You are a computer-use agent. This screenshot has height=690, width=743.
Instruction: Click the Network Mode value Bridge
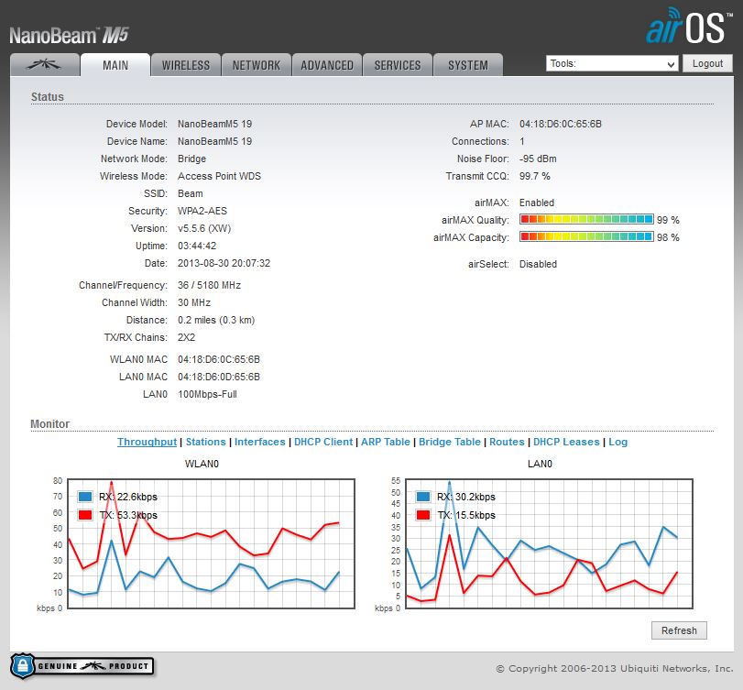191,159
